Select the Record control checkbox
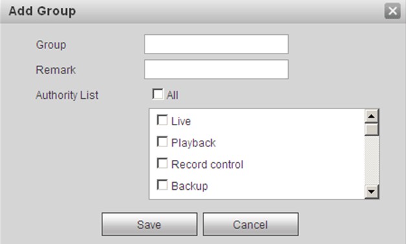 point(163,164)
